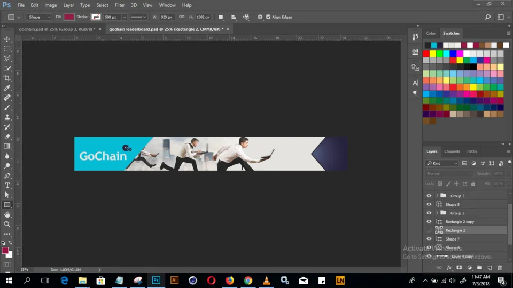Image resolution: width=513 pixels, height=288 pixels.
Task: Open the Stroke color swatch
Action: click(96, 17)
